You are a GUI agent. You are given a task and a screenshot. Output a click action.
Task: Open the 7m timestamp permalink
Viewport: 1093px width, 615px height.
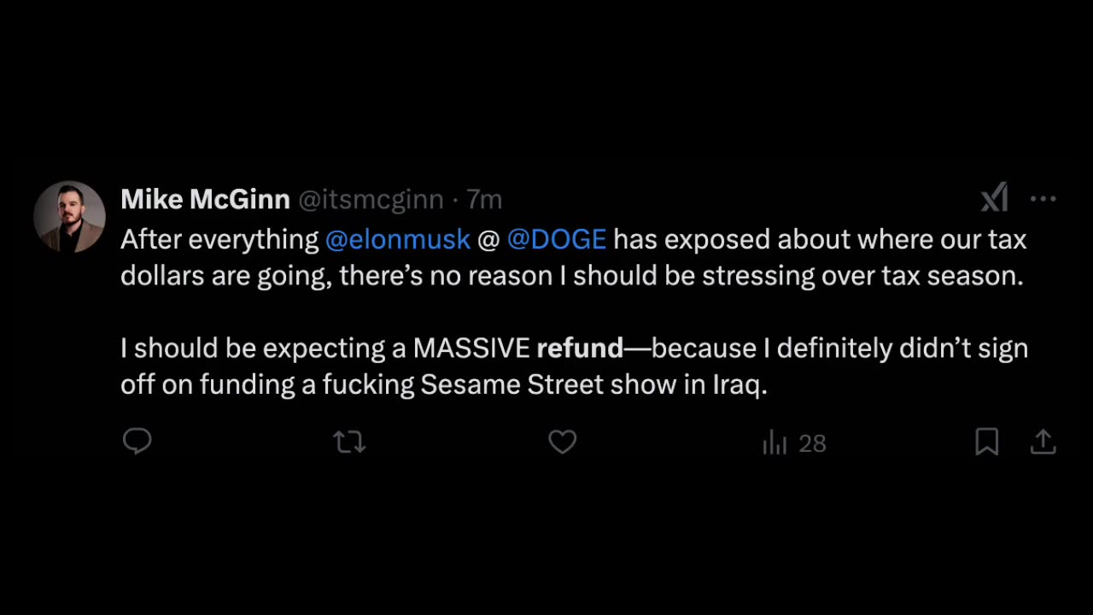484,200
